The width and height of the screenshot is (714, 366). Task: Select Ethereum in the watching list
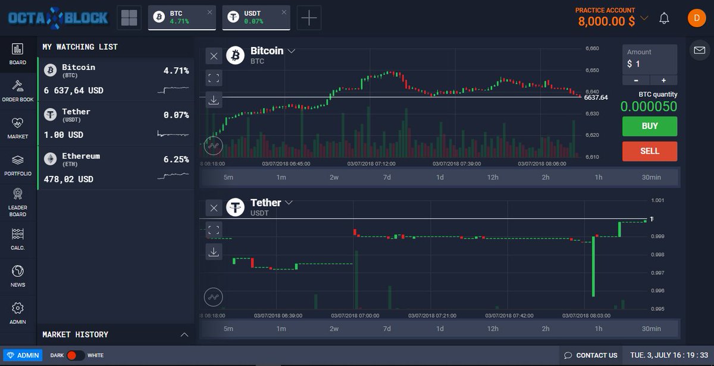pos(116,168)
